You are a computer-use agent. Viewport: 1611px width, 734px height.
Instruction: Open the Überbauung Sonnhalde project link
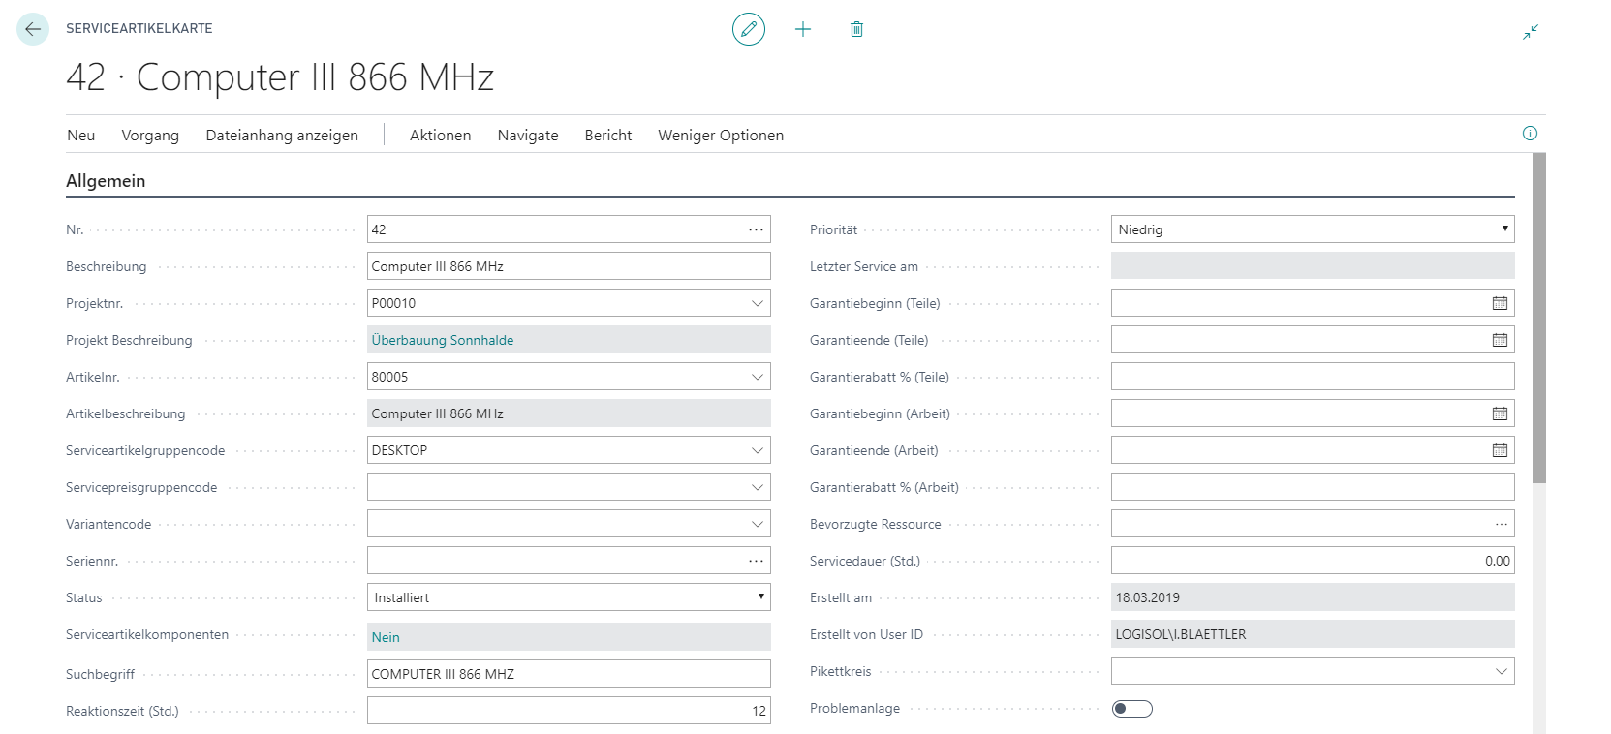pos(443,340)
